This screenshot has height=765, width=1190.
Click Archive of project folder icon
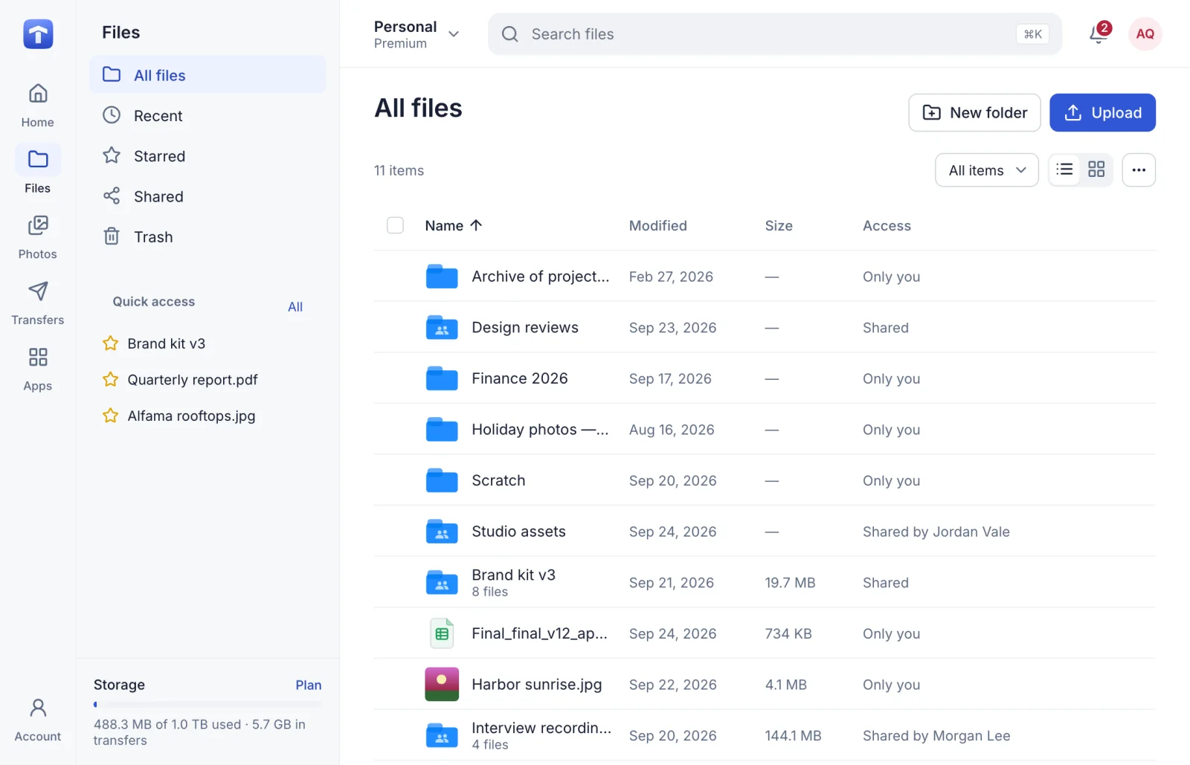pyautogui.click(x=442, y=277)
